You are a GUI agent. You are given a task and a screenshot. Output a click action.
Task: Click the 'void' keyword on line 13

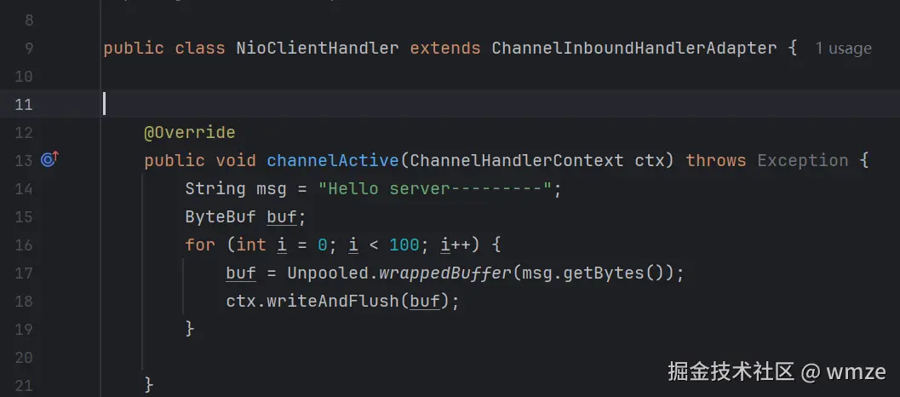click(235, 160)
